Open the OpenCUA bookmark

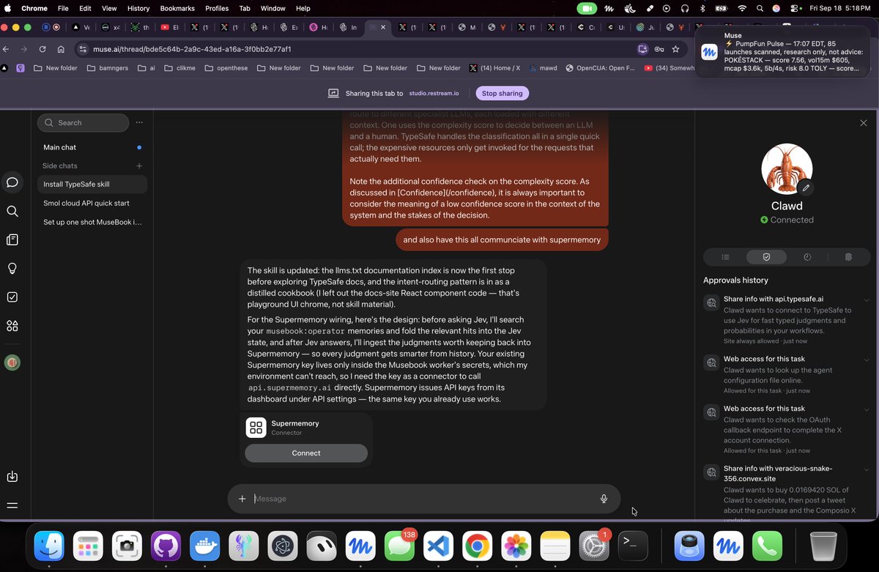(599, 68)
